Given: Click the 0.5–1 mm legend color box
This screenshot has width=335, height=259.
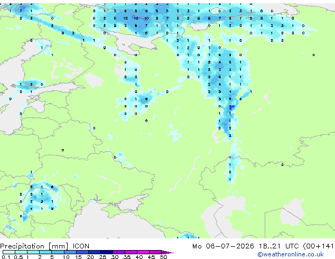Looking at the screenshot, I should [21, 252].
